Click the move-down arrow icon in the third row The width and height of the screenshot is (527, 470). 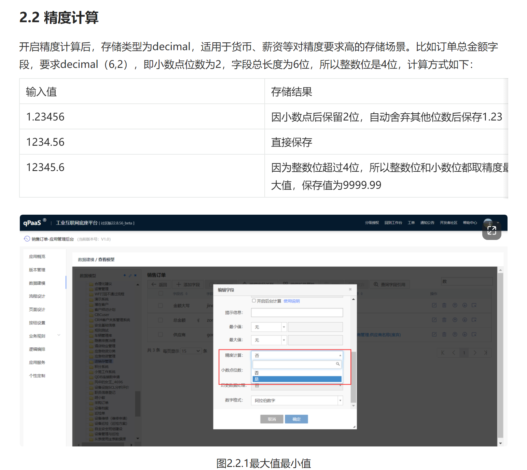tap(464, 334)
